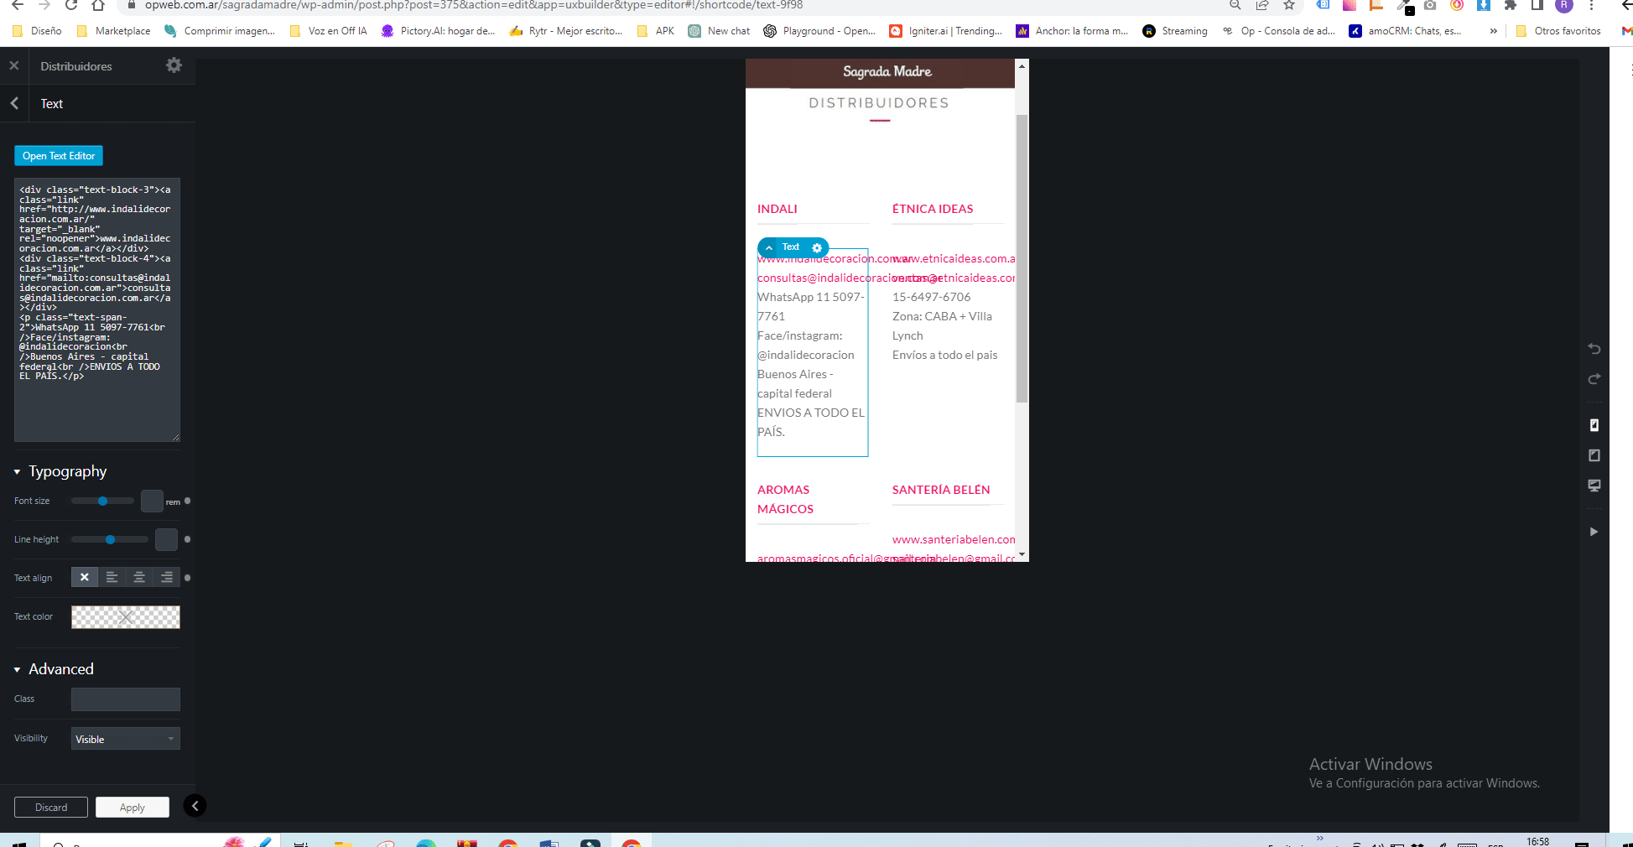Set text align to left
This screenshot has height=847, width=1633.
pos(112,577)
